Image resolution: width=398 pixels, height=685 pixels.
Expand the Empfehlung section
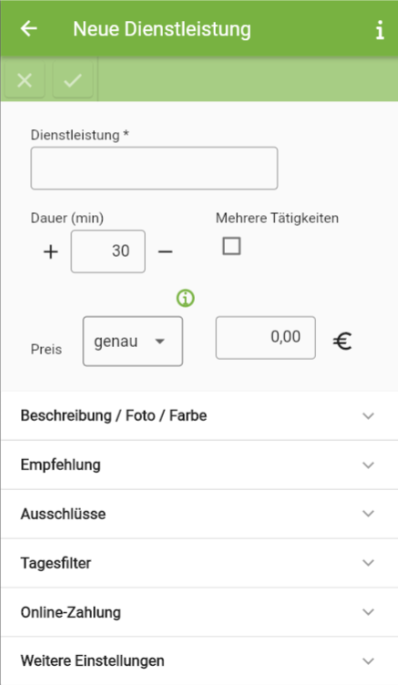[x=199, y=465]
